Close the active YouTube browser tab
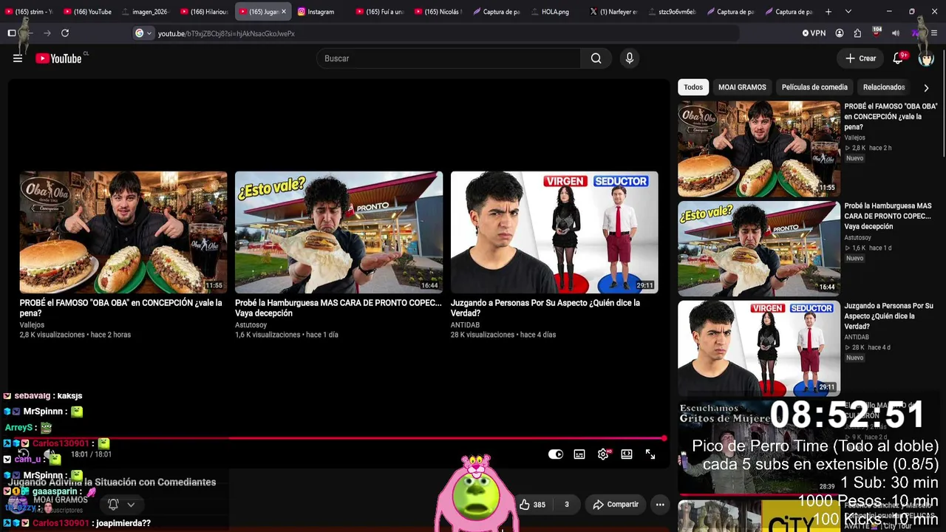Viewport: 946px width, 532px height. coord(284,12)
